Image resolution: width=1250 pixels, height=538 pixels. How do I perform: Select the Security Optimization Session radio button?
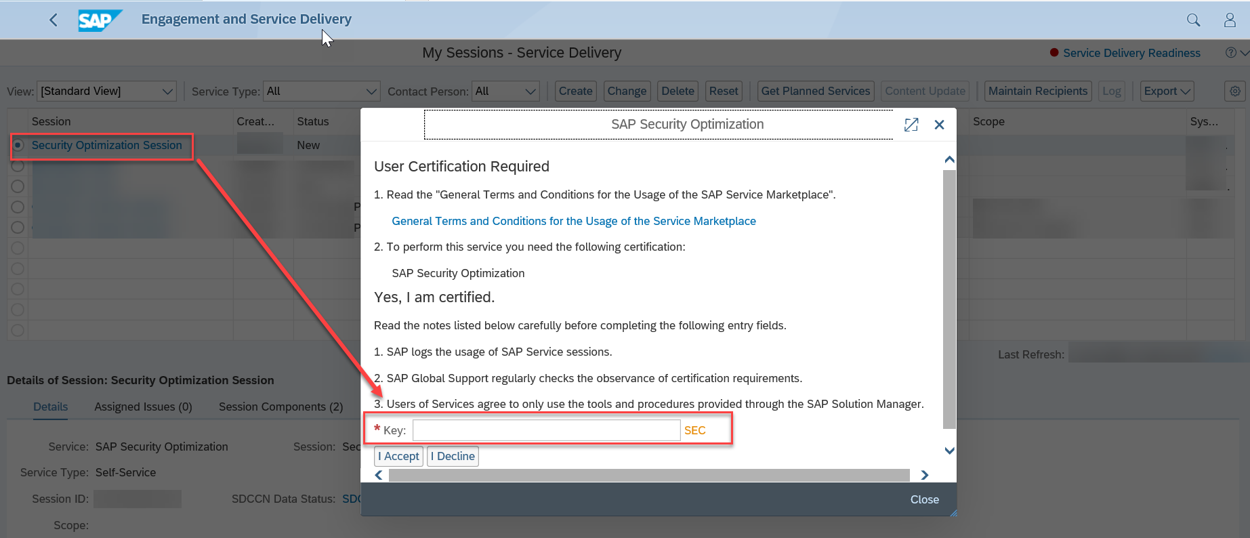point(18,145)
